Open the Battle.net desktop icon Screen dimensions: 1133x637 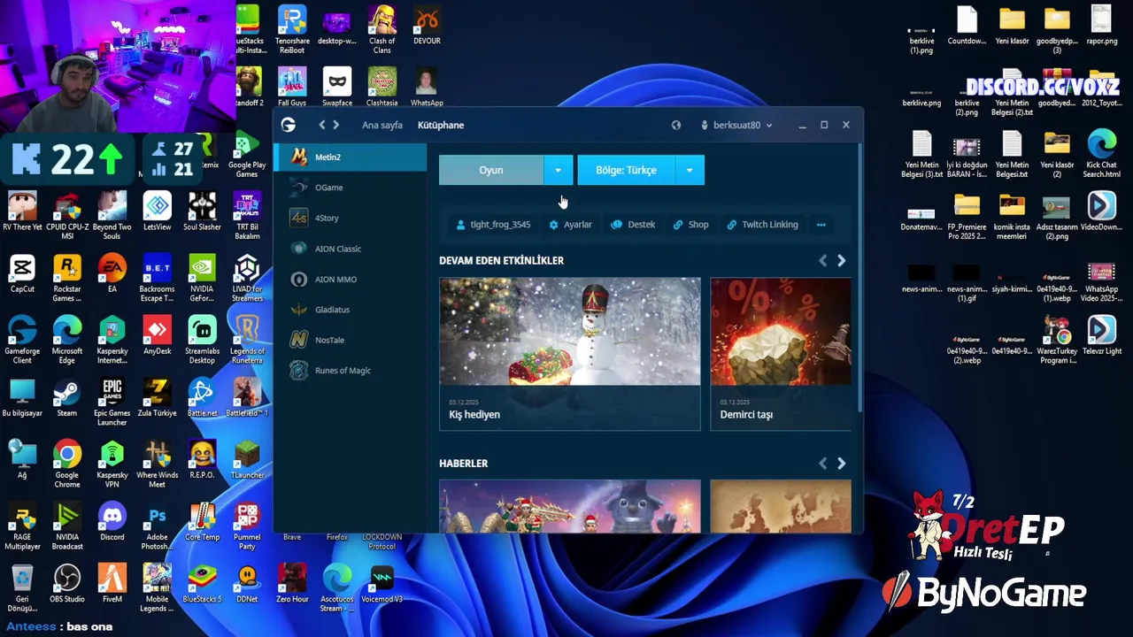pyautogui.click(x=202, y=397)
